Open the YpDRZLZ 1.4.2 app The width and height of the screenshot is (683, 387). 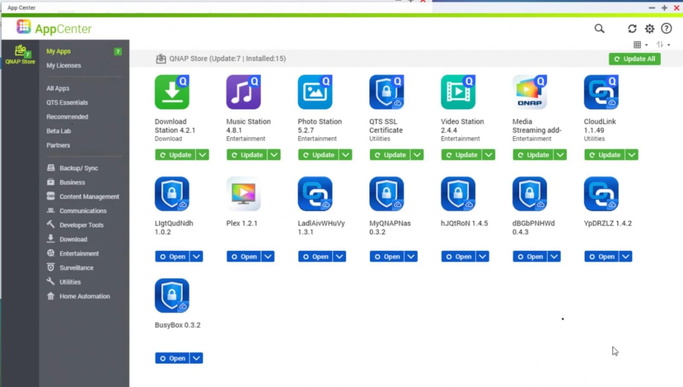tap(602, 256)
